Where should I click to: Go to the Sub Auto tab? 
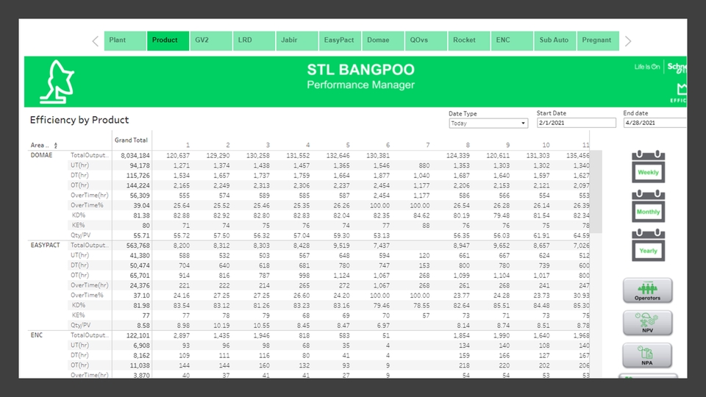tap(555, 40)
